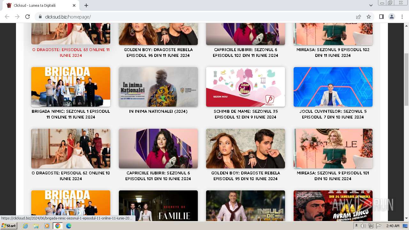Launch Internet Explorer from the taskbar
The image size is (409, 230).
(25, 226)
